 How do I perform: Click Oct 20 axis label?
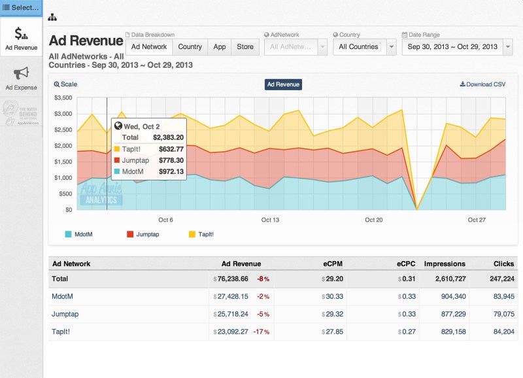point(373,220)
